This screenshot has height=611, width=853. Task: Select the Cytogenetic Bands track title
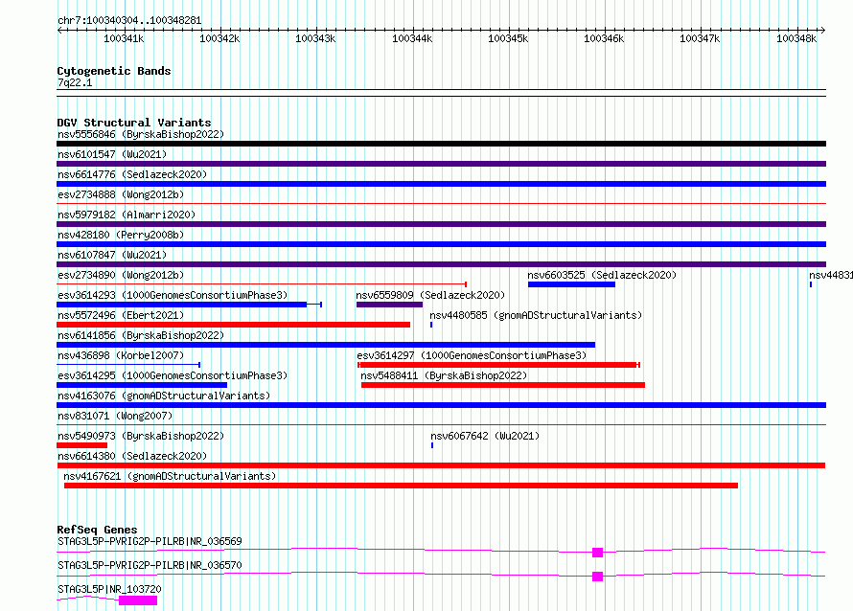tap(114, 71)
